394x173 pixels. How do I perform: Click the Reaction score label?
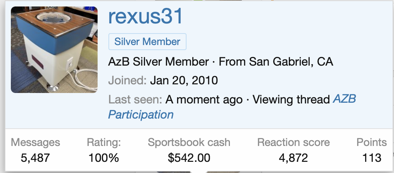click(293, 142)
